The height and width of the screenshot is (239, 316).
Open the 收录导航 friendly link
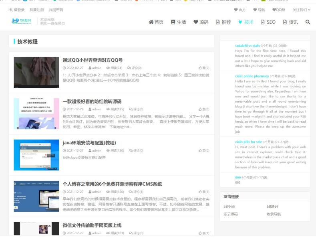pyautogui.click(x=274, y=214)
